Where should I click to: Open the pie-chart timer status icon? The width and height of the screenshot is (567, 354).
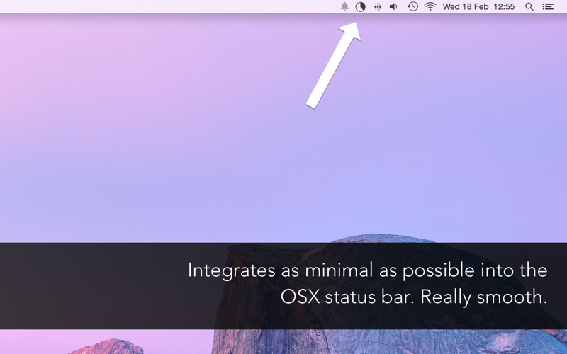point(360,6)
